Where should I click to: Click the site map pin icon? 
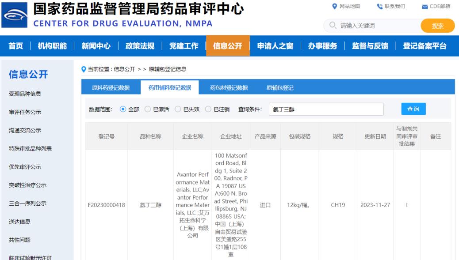335,6
